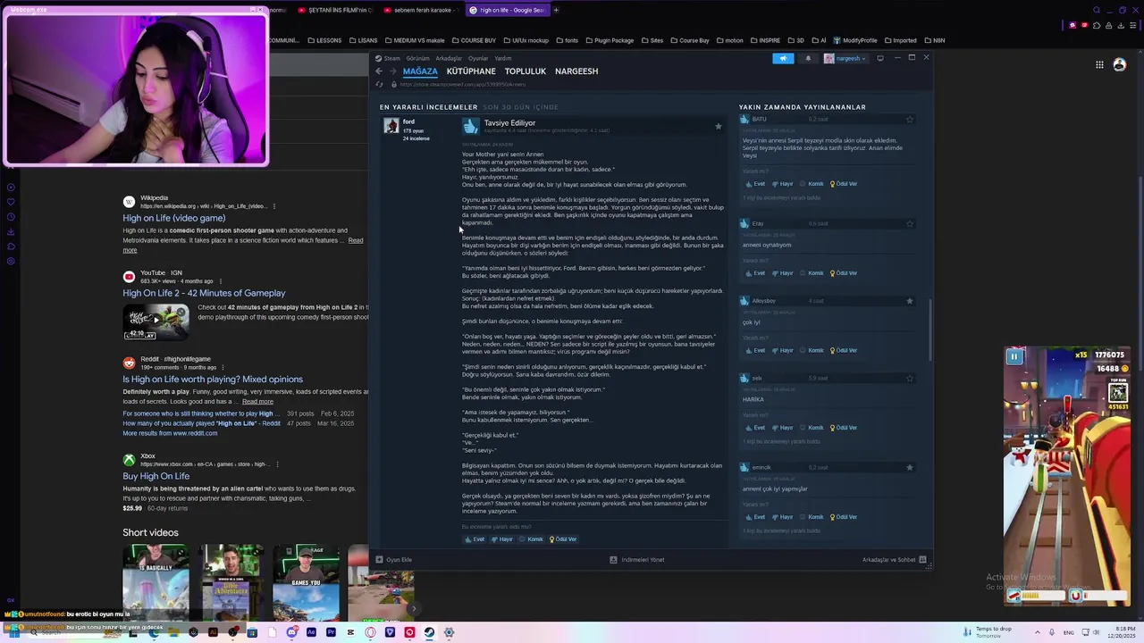
Task: Switch to the KÜTÜPHANE tab
Action: click(x=471, y=71)
